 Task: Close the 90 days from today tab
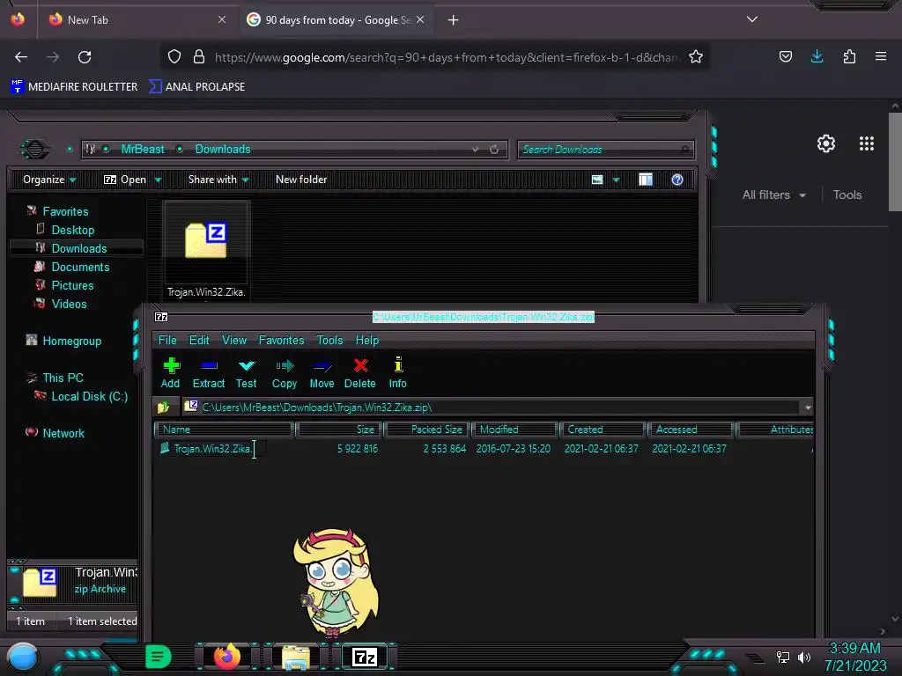pos(420,19)
